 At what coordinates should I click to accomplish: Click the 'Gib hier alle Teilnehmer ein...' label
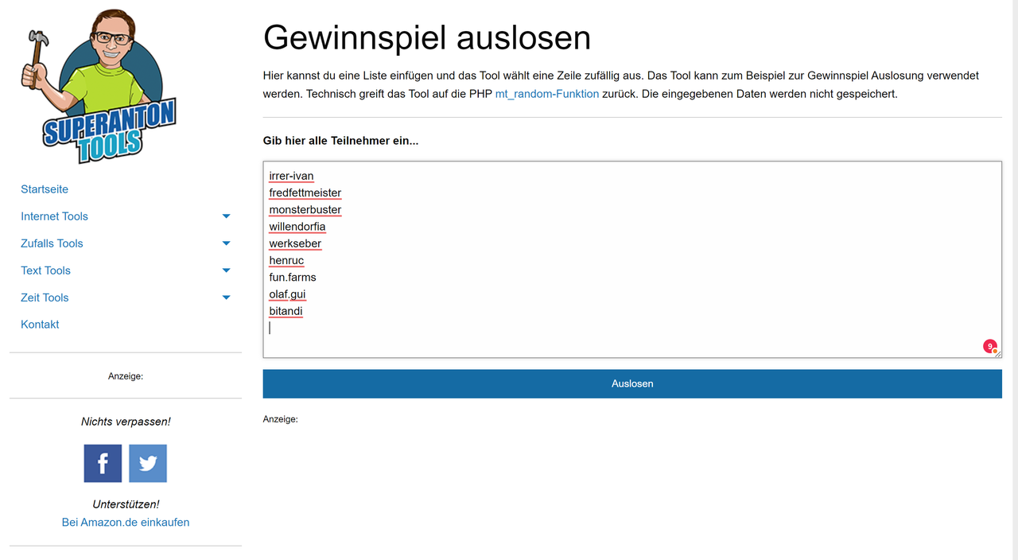pos(340,141)
